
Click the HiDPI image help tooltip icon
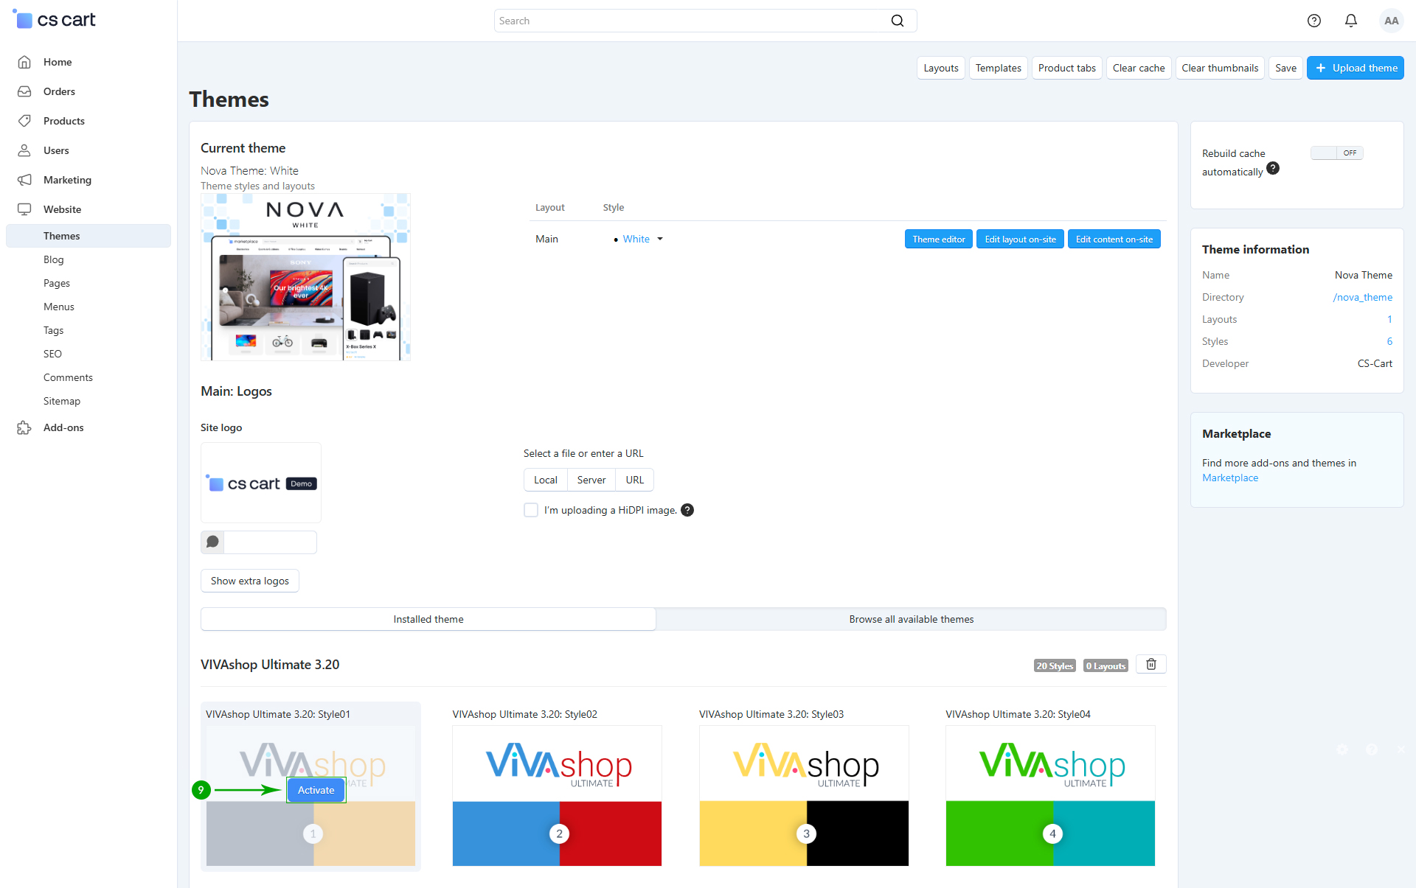point(687,510)
